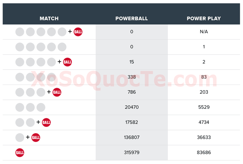Click the Power Play value 5529

point(204,107)
